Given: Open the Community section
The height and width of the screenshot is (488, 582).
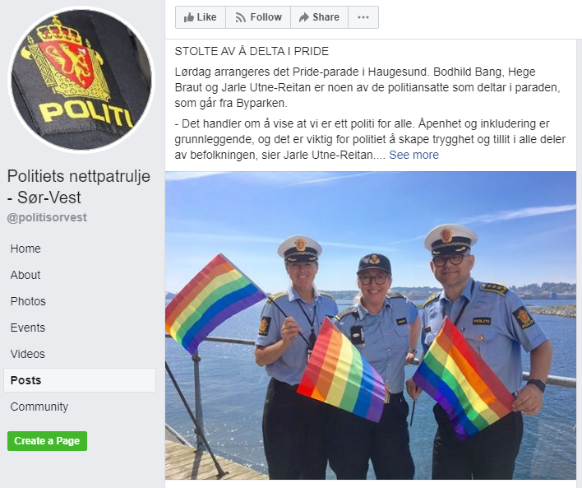Looking at the screenshot, I should (39, 407).
